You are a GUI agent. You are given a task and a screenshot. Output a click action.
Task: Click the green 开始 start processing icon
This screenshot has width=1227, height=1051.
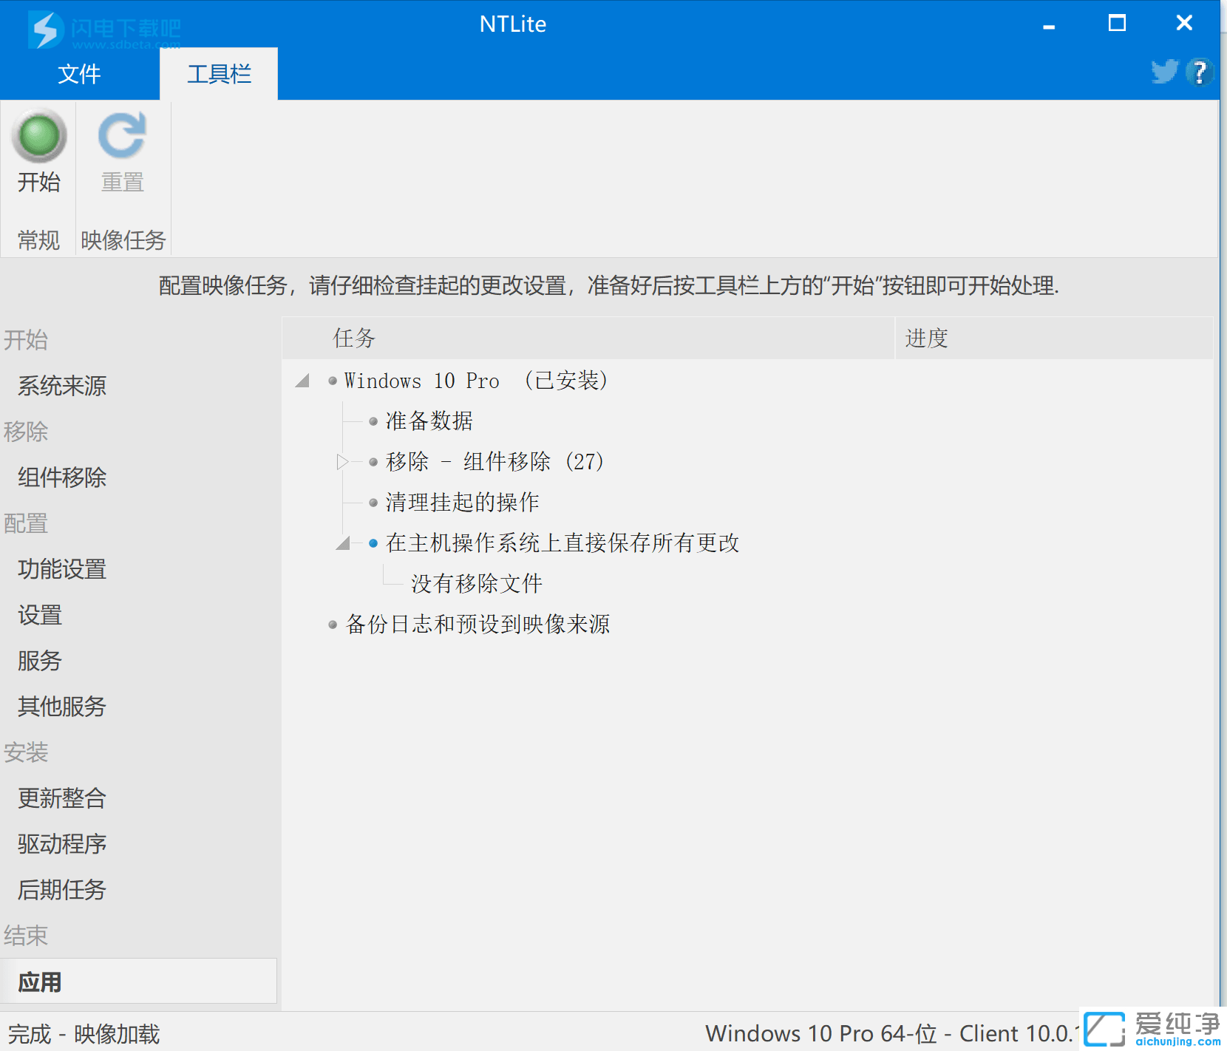tap(38, 135)
